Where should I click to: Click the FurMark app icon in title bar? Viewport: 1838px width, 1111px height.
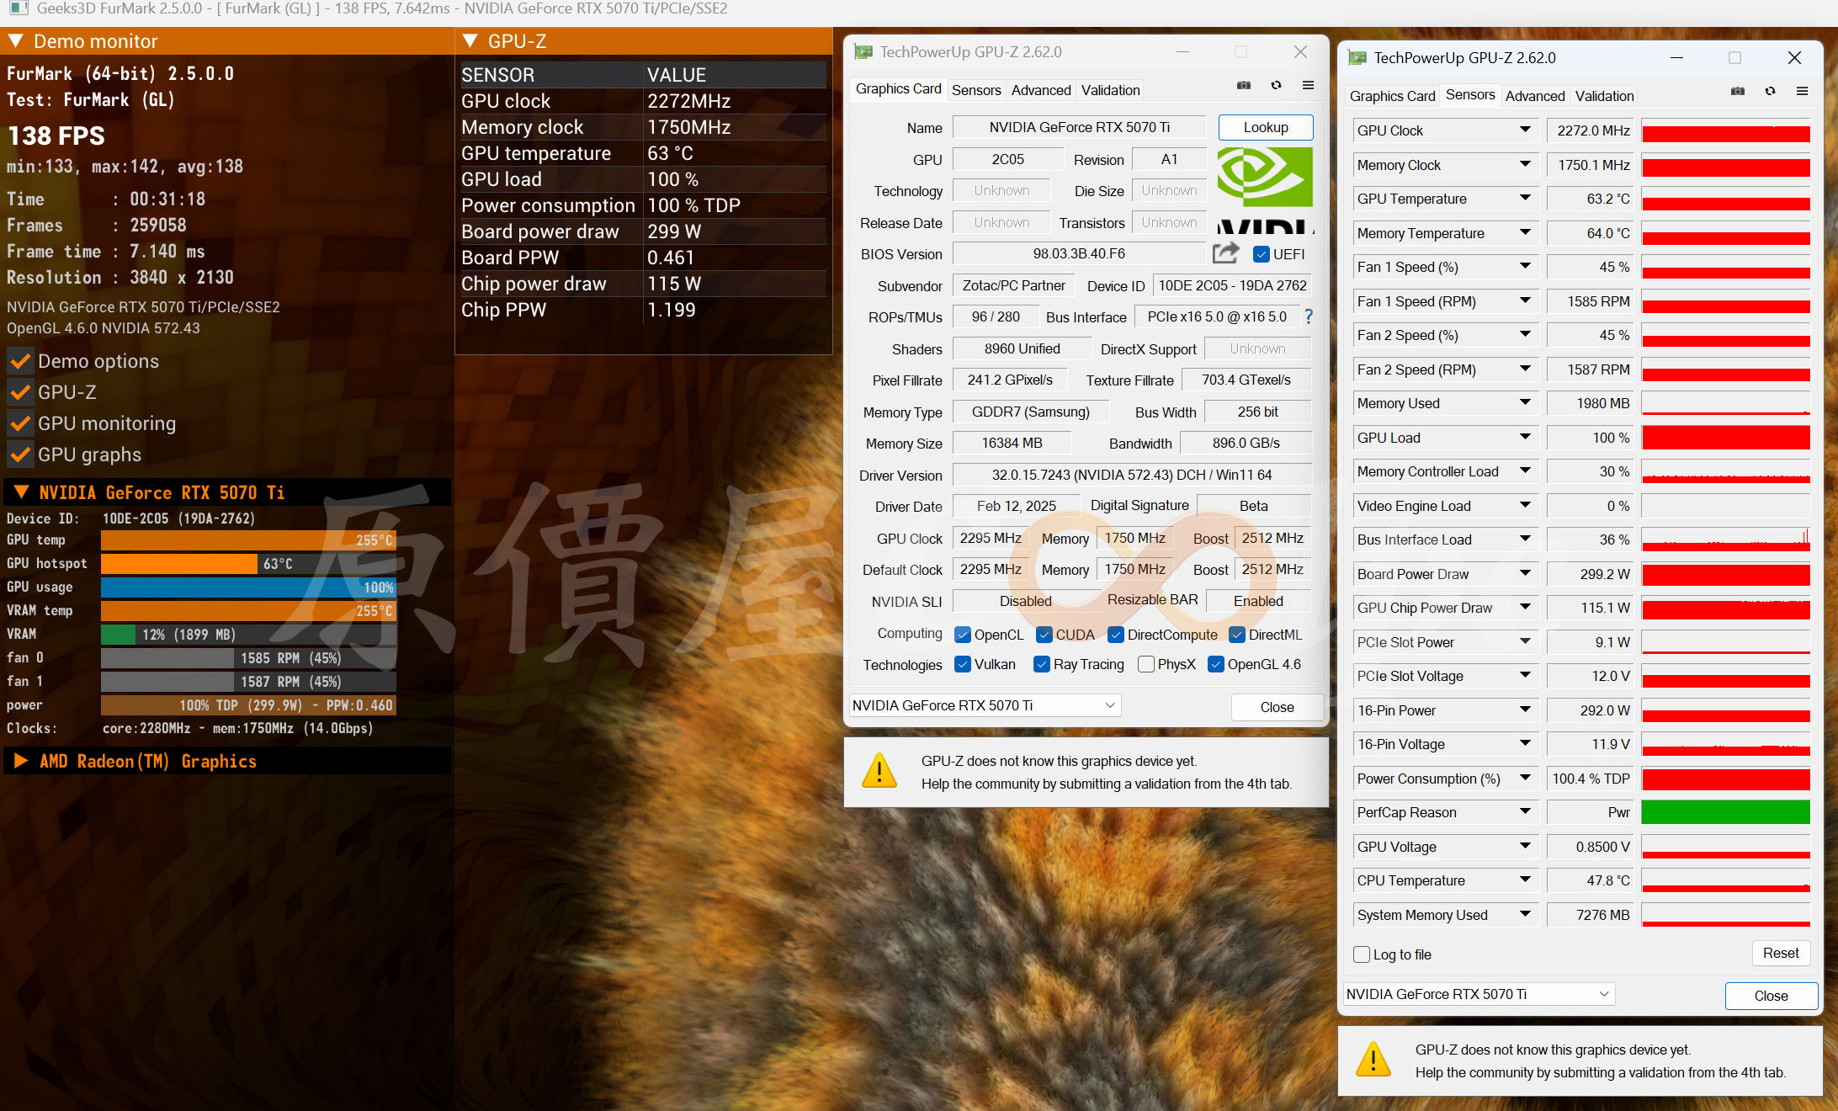tap(19, 8)
